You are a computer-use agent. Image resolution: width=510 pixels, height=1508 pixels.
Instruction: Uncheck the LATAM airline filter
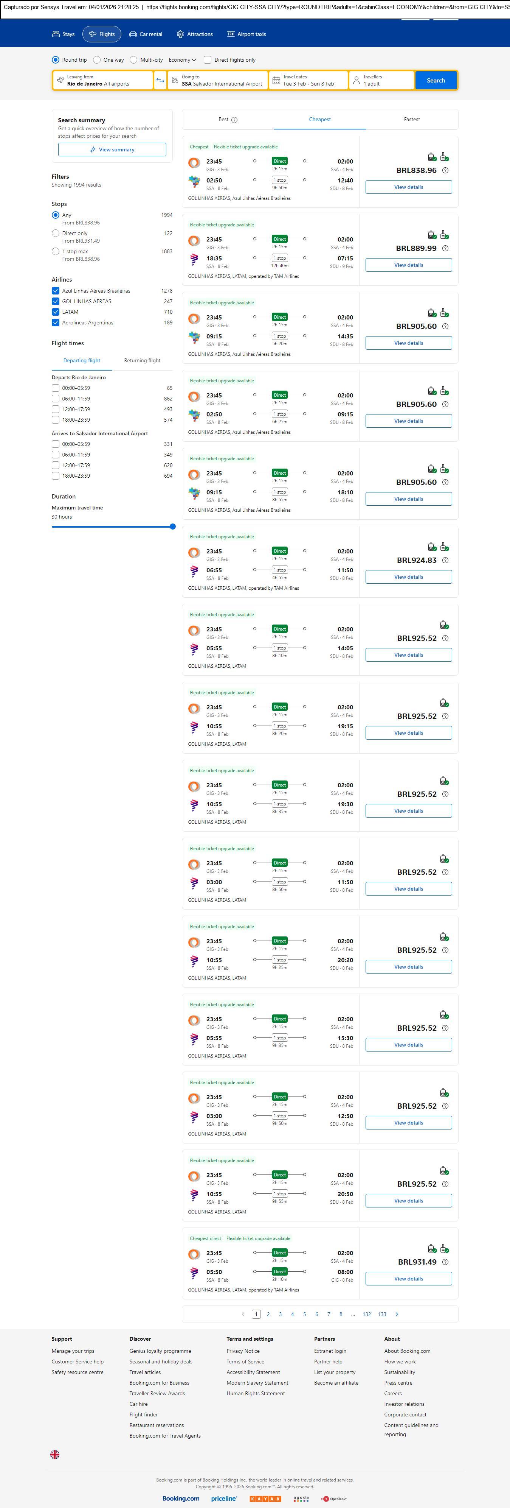[56, 312]
